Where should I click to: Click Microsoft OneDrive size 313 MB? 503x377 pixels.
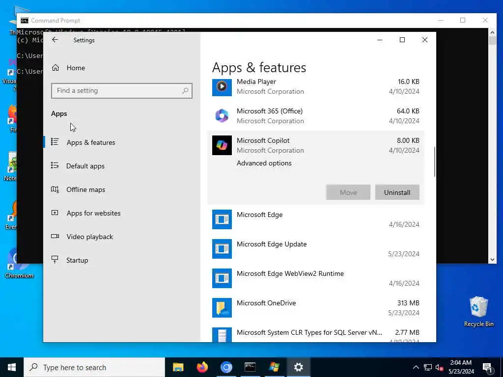pyautogui.click(x=408, y=303)
